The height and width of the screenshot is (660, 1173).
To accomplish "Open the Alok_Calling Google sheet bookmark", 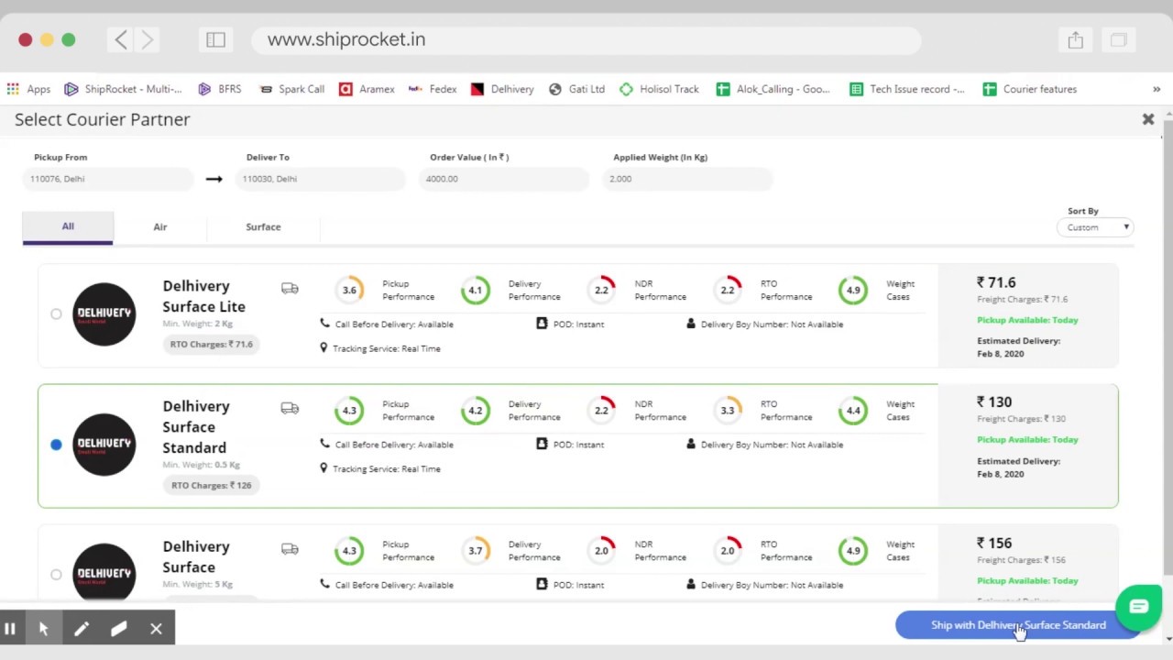I will point(773,89).
